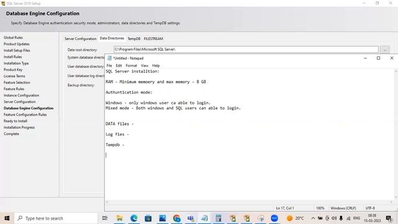
Task: Click the 'Tempdb -' line in Notepad
Action: (115, 145)
